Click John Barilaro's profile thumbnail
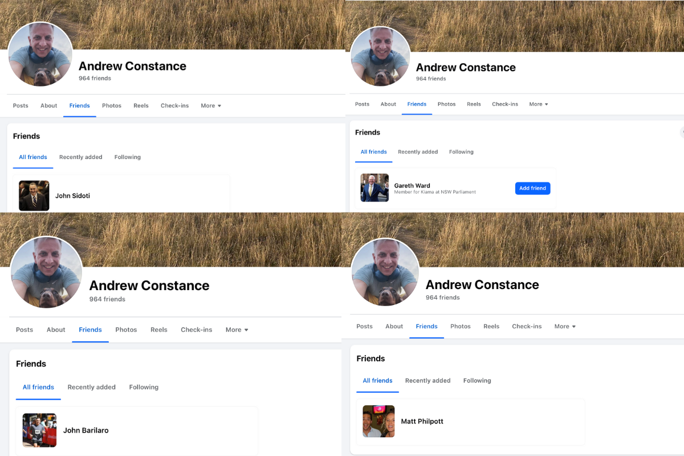The image size is (684, 456). point(39,430)
